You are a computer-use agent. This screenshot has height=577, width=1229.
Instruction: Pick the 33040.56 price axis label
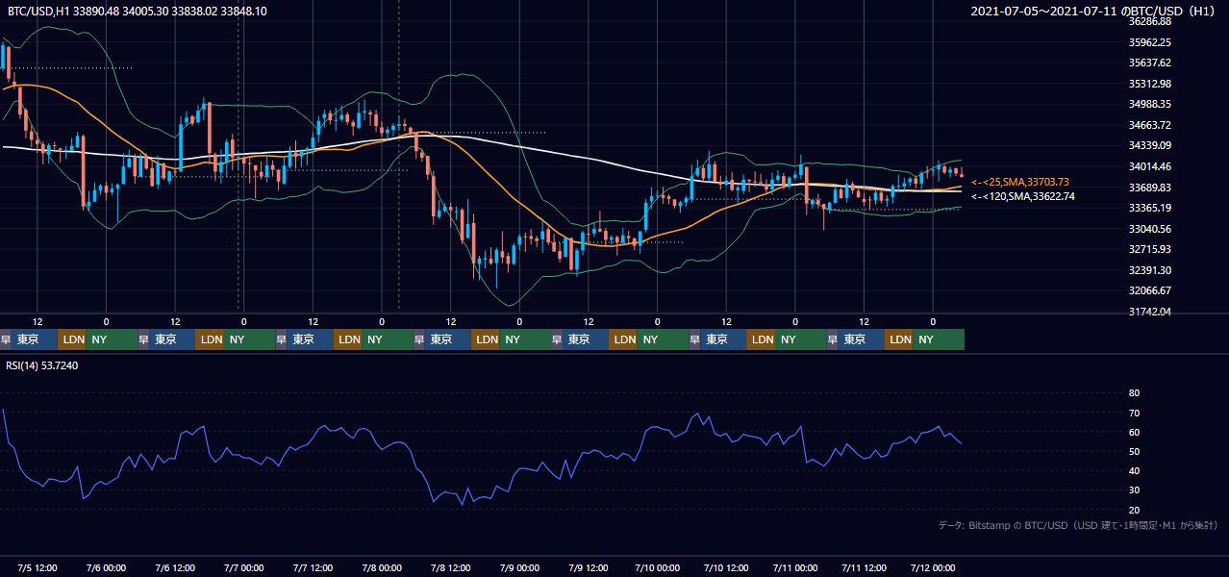[x=1150, y=229]
